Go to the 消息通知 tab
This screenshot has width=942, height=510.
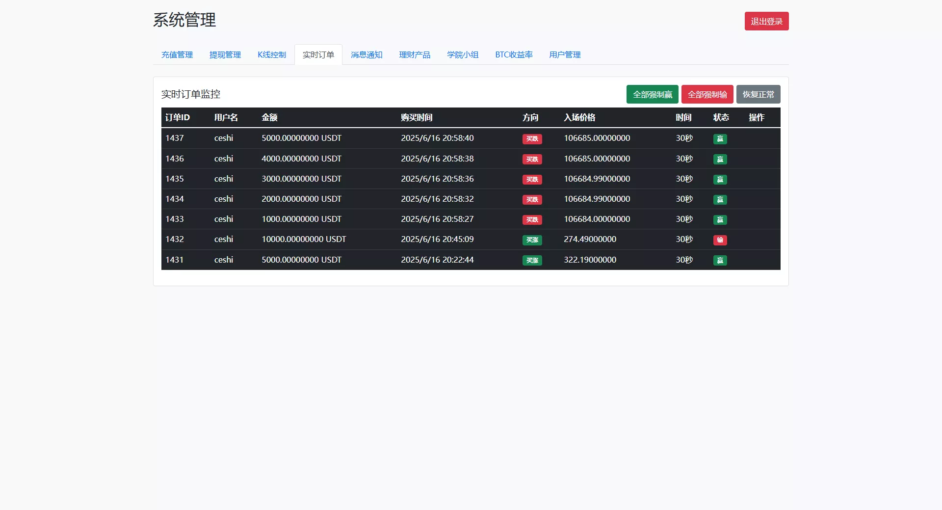click(x=366, y=55)
